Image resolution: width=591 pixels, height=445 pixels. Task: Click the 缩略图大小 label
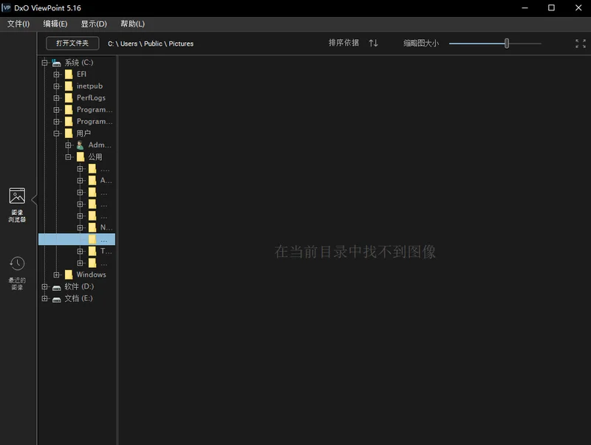421,44
